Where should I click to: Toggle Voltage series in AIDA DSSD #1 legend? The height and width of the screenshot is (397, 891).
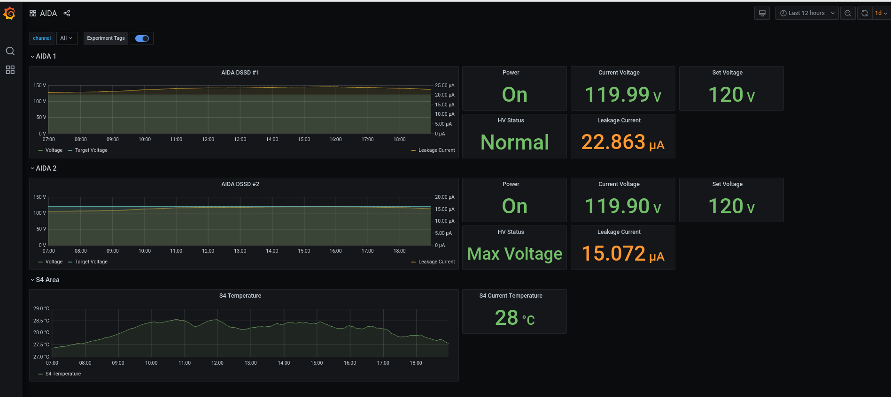coord(54,150)
